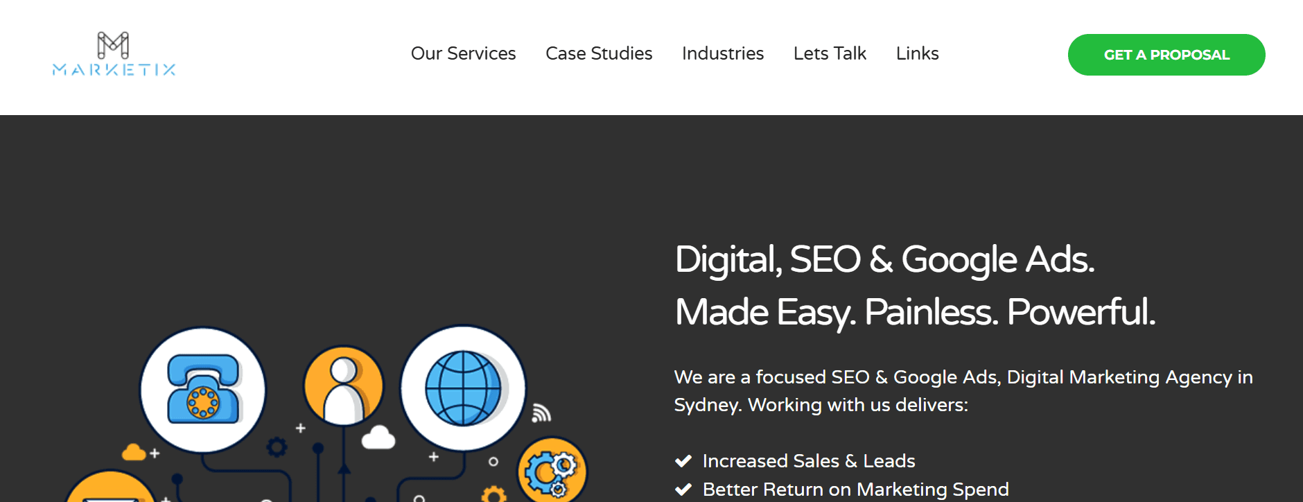Click the GET A PROPOSAL button
Viewport: 1303px width, 502px height.
pyautogui.click(x=1166, y=55)
